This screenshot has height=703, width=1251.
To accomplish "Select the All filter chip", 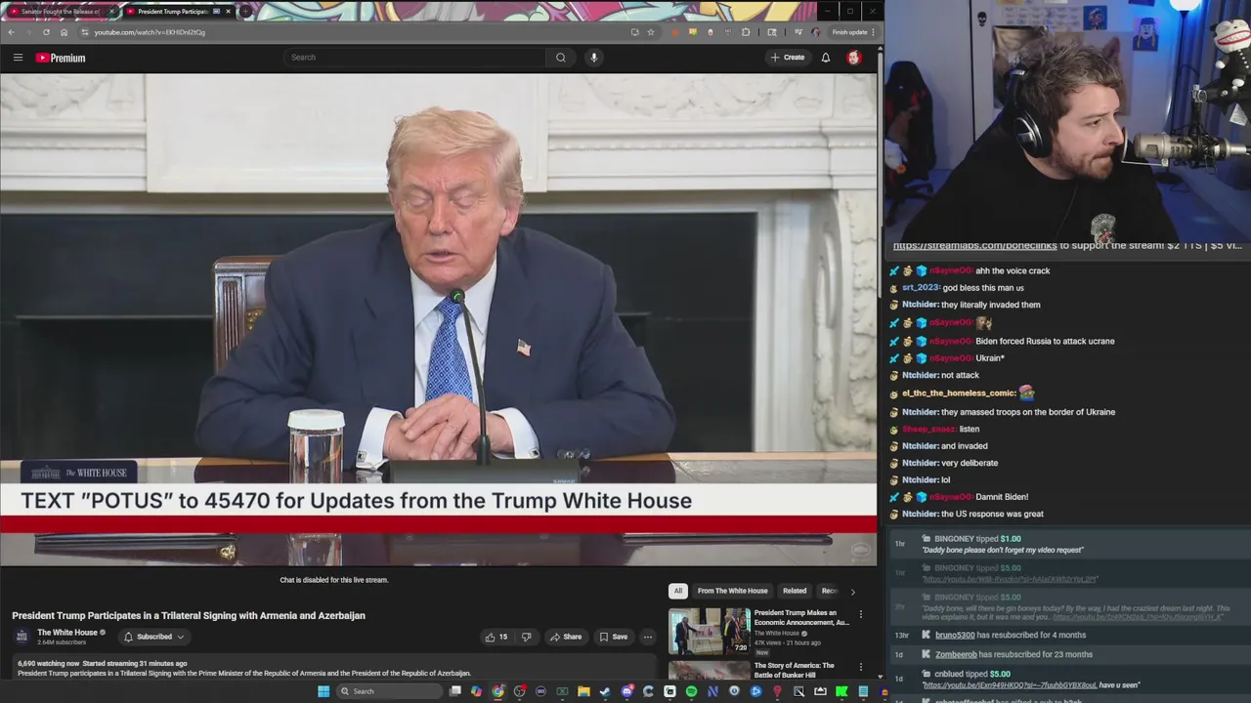I will (677, 591).
